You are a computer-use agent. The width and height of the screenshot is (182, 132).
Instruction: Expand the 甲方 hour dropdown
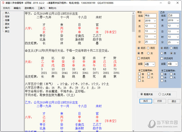pos(155,36)
